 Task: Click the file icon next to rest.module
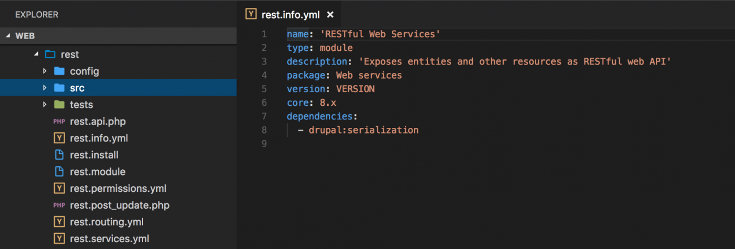59,171
